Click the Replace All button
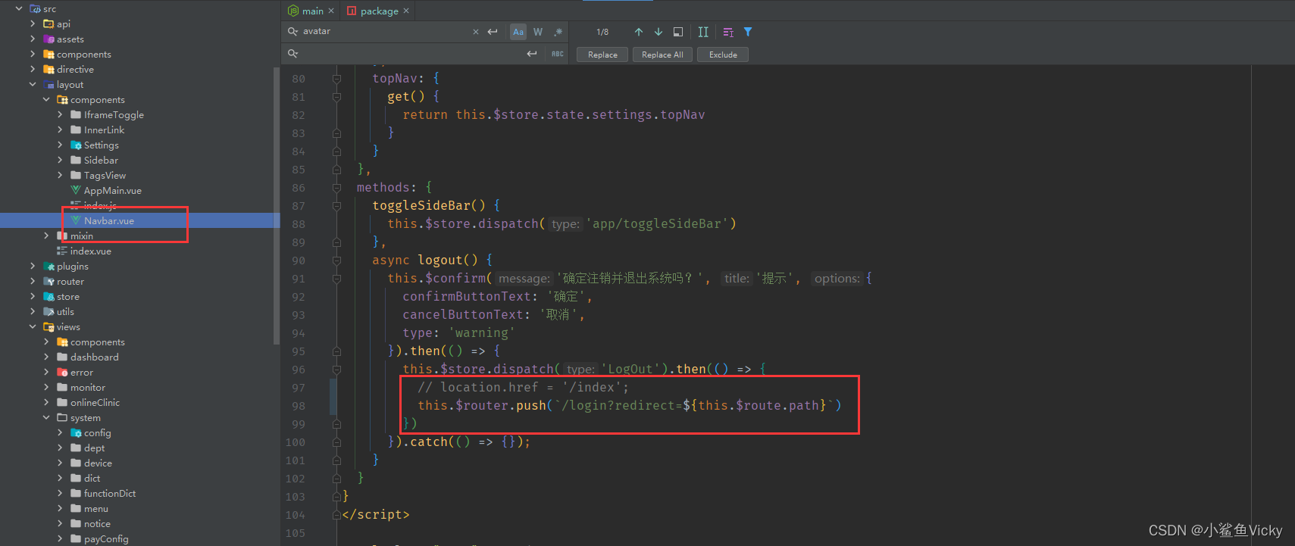This screenshot has width=1295, height=546. (662, 55)
